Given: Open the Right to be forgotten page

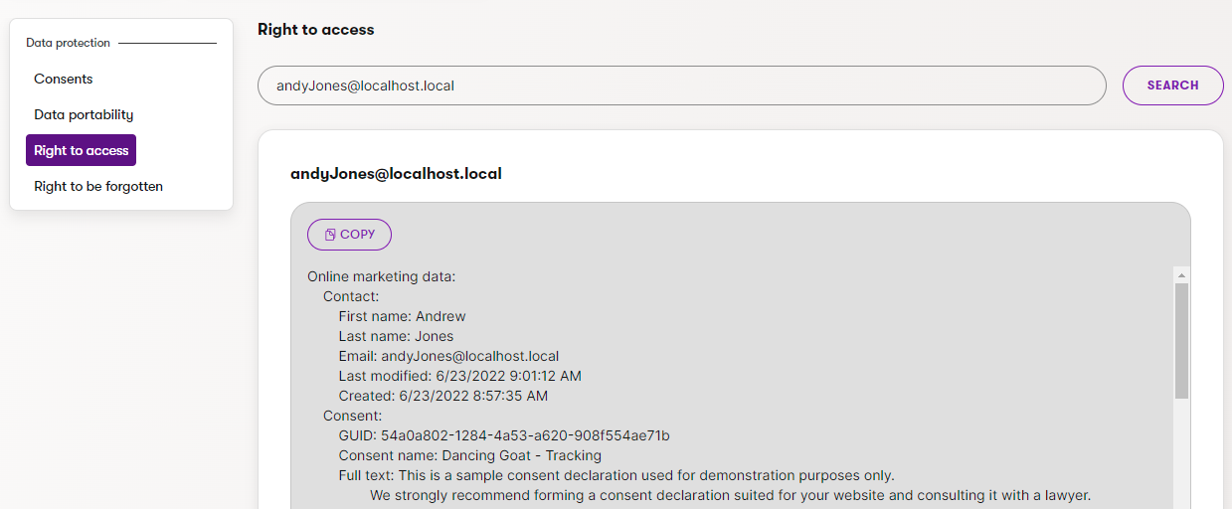Looking at the screenshot, I should (x=98, y=186).
